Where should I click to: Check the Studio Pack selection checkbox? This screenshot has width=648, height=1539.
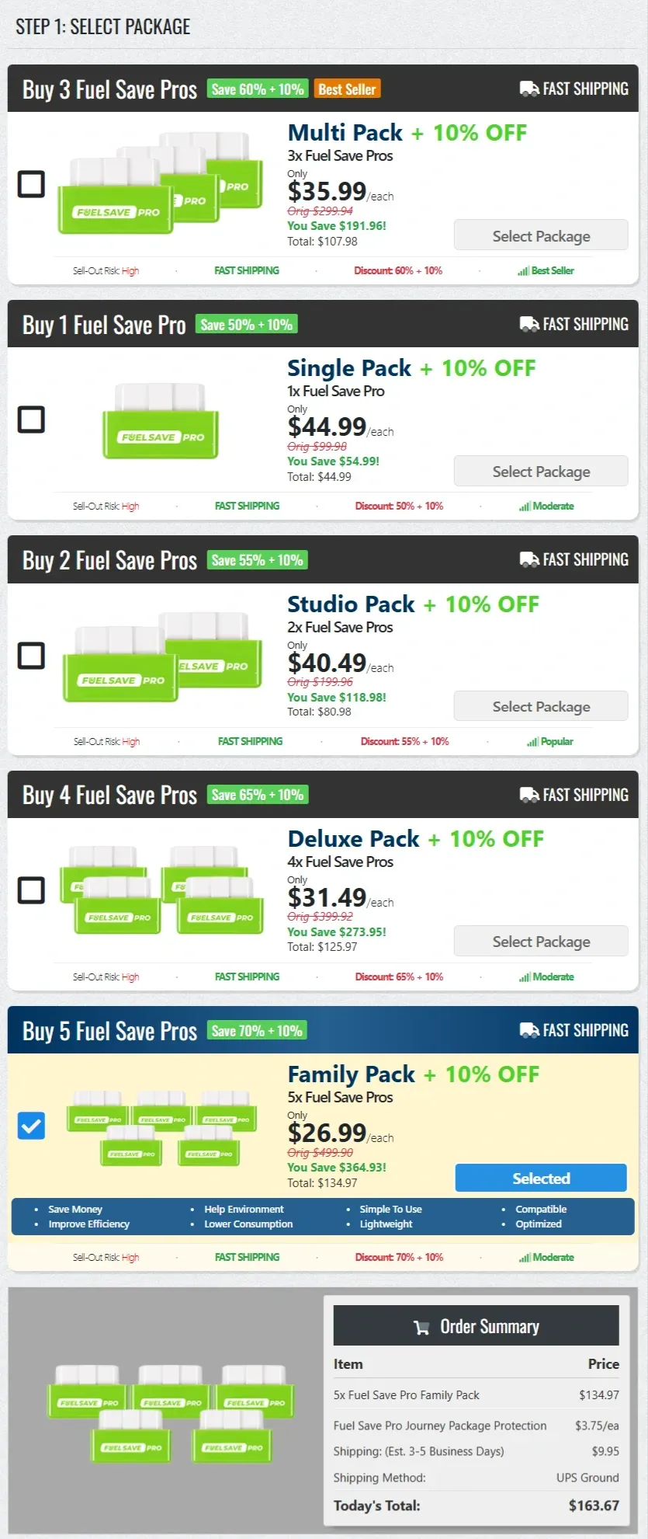point(31,656)
